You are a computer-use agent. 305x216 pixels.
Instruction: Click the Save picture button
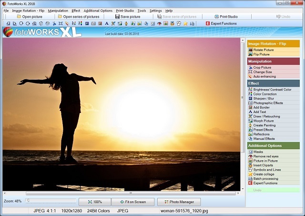coord(128,17)
